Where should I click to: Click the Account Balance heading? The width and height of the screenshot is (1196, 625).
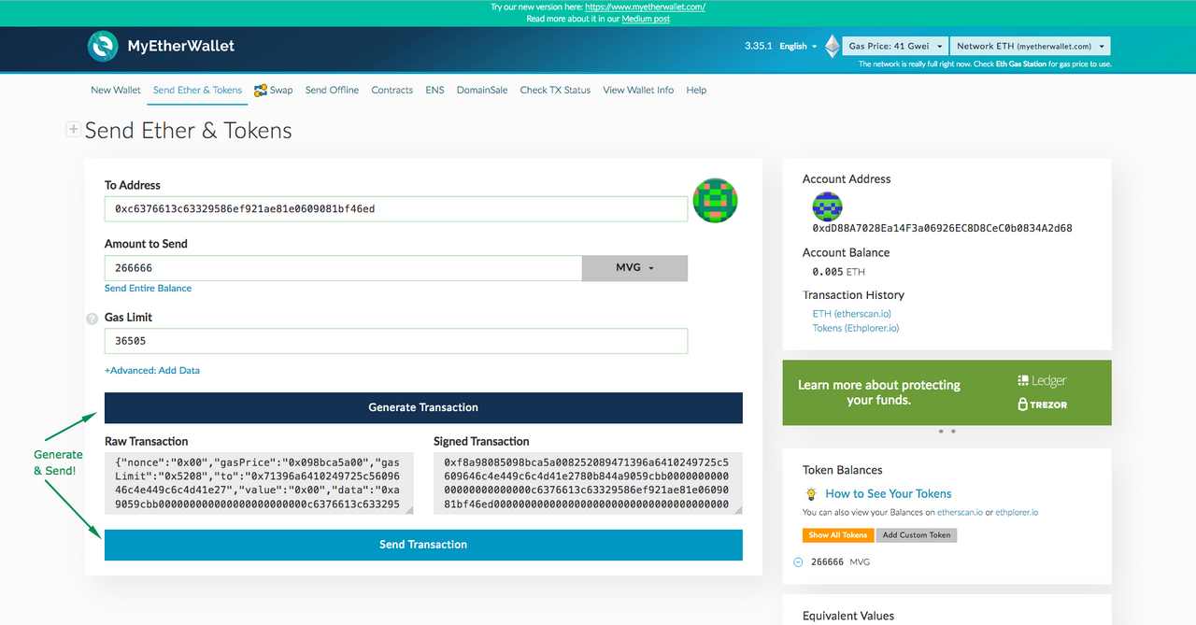pos(847,252)
